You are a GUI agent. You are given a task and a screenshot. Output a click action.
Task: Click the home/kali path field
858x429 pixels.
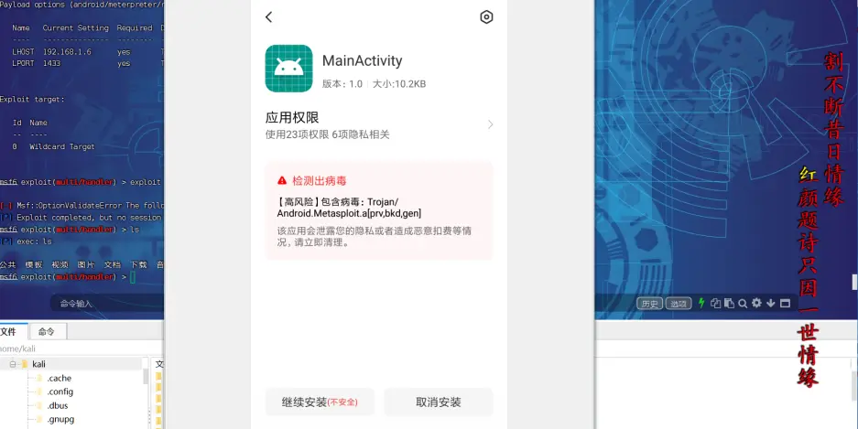[81, 349]
